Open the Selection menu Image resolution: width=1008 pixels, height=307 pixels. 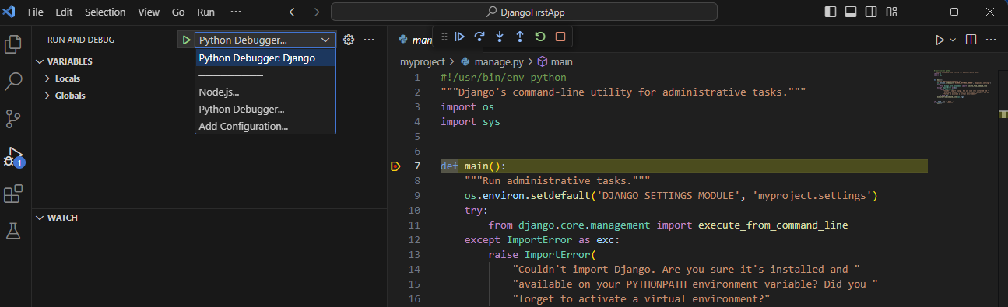coord(105,12)
